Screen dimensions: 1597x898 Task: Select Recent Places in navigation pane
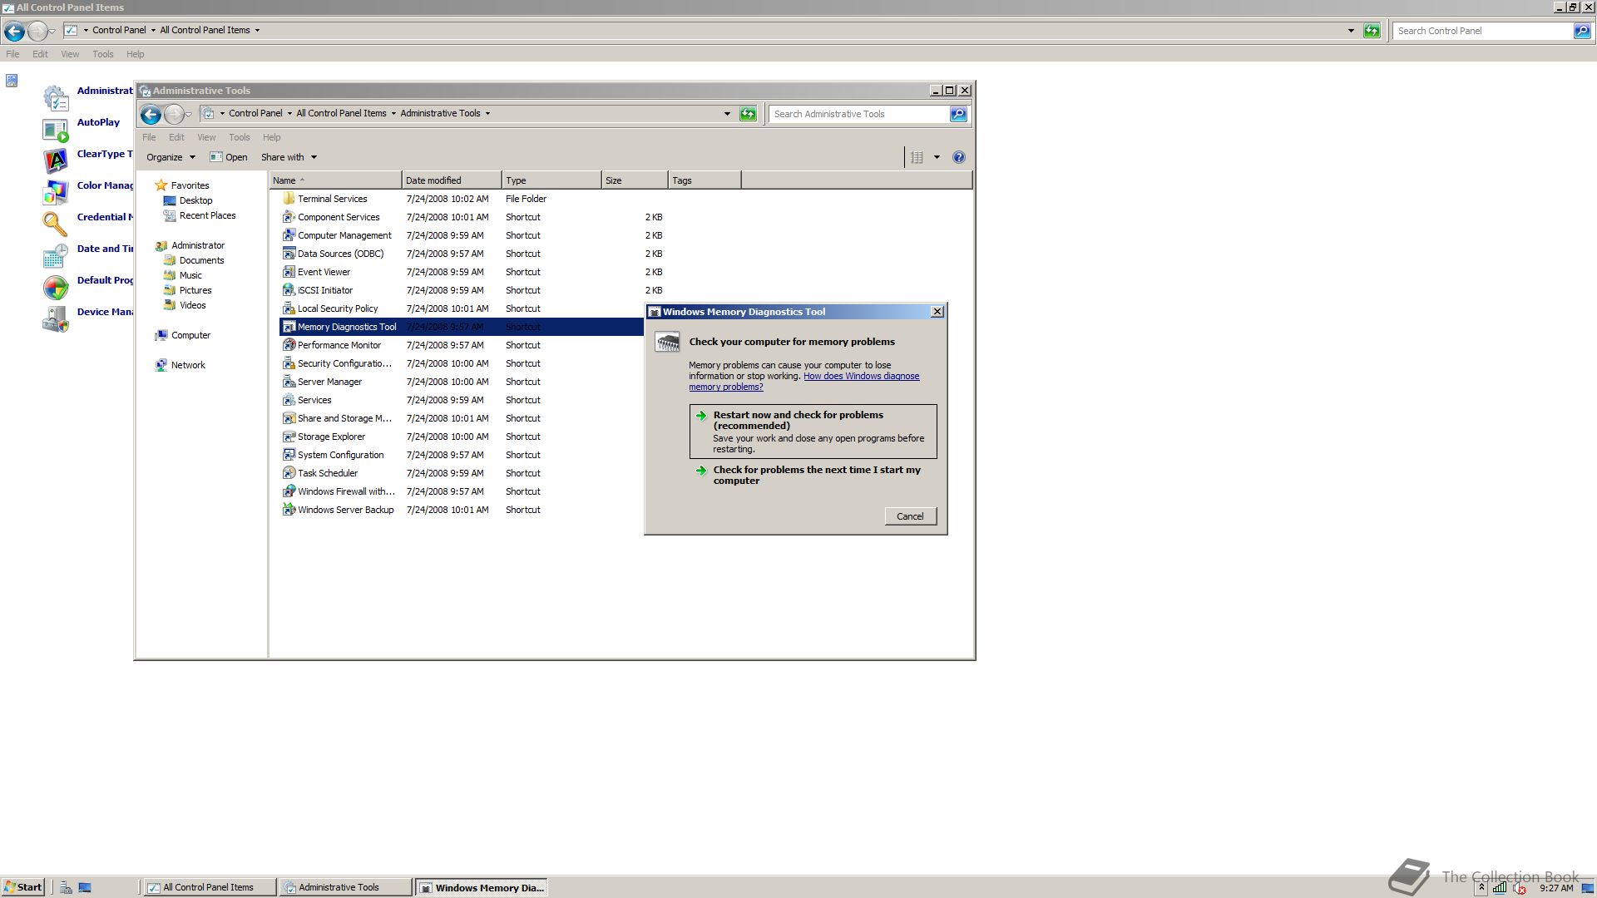click(x=207, y=215)
